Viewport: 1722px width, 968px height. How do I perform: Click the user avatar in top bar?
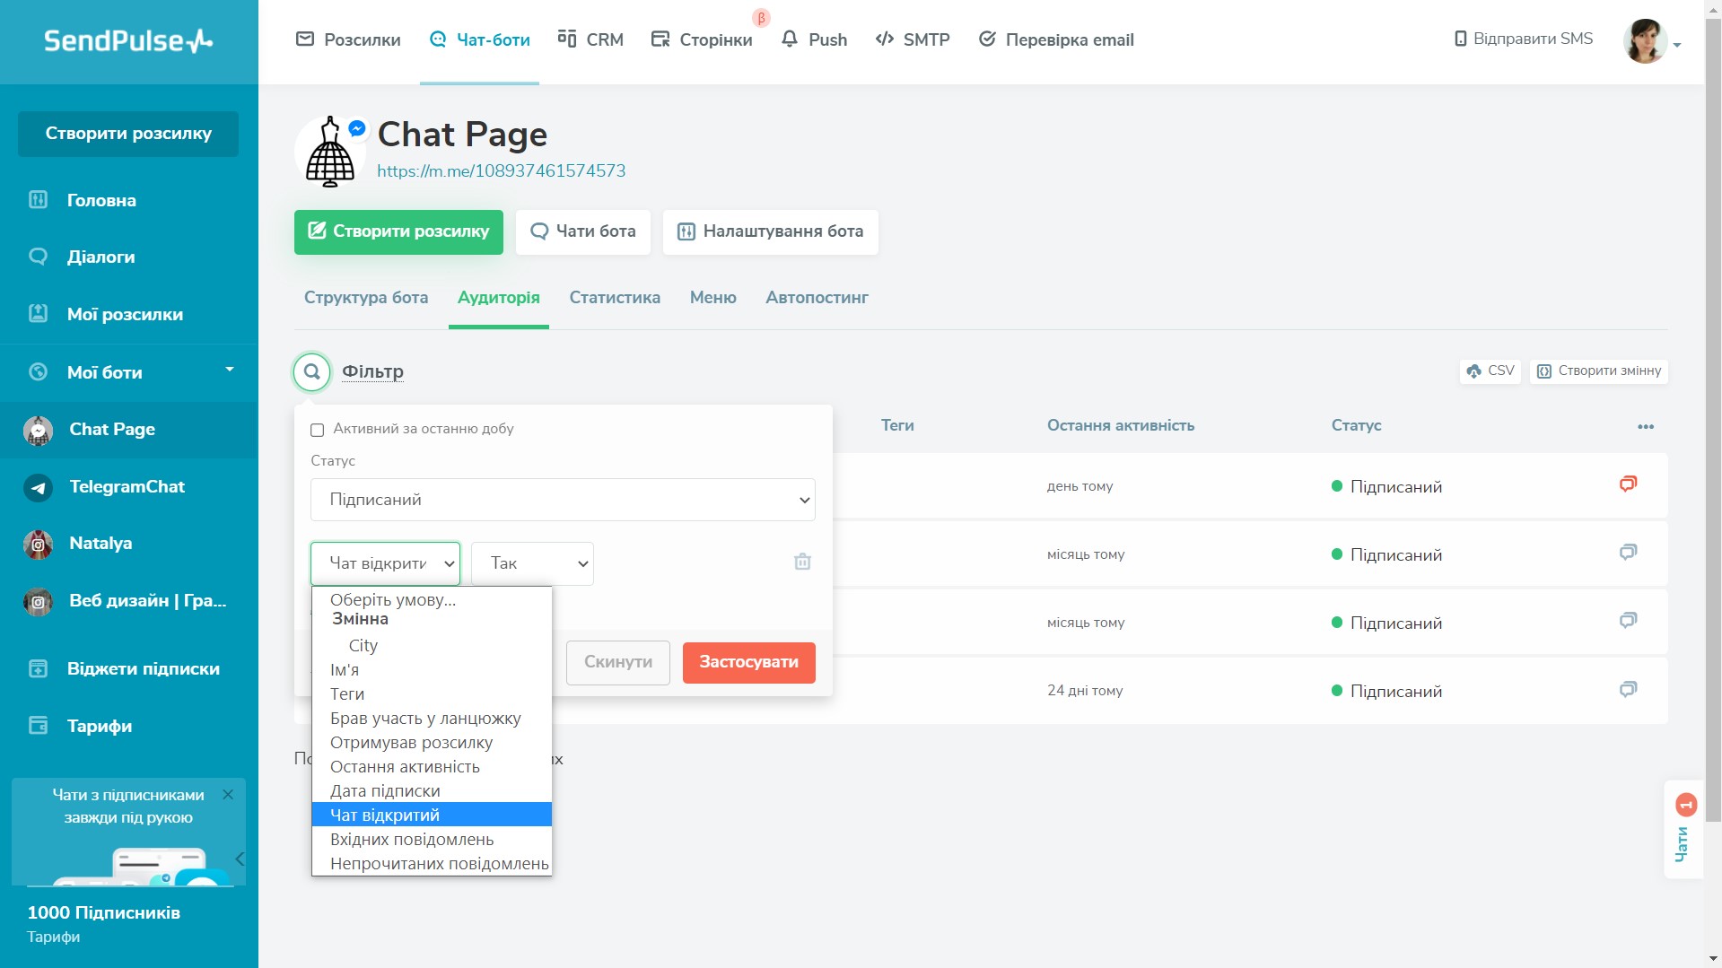(1645, 40)
